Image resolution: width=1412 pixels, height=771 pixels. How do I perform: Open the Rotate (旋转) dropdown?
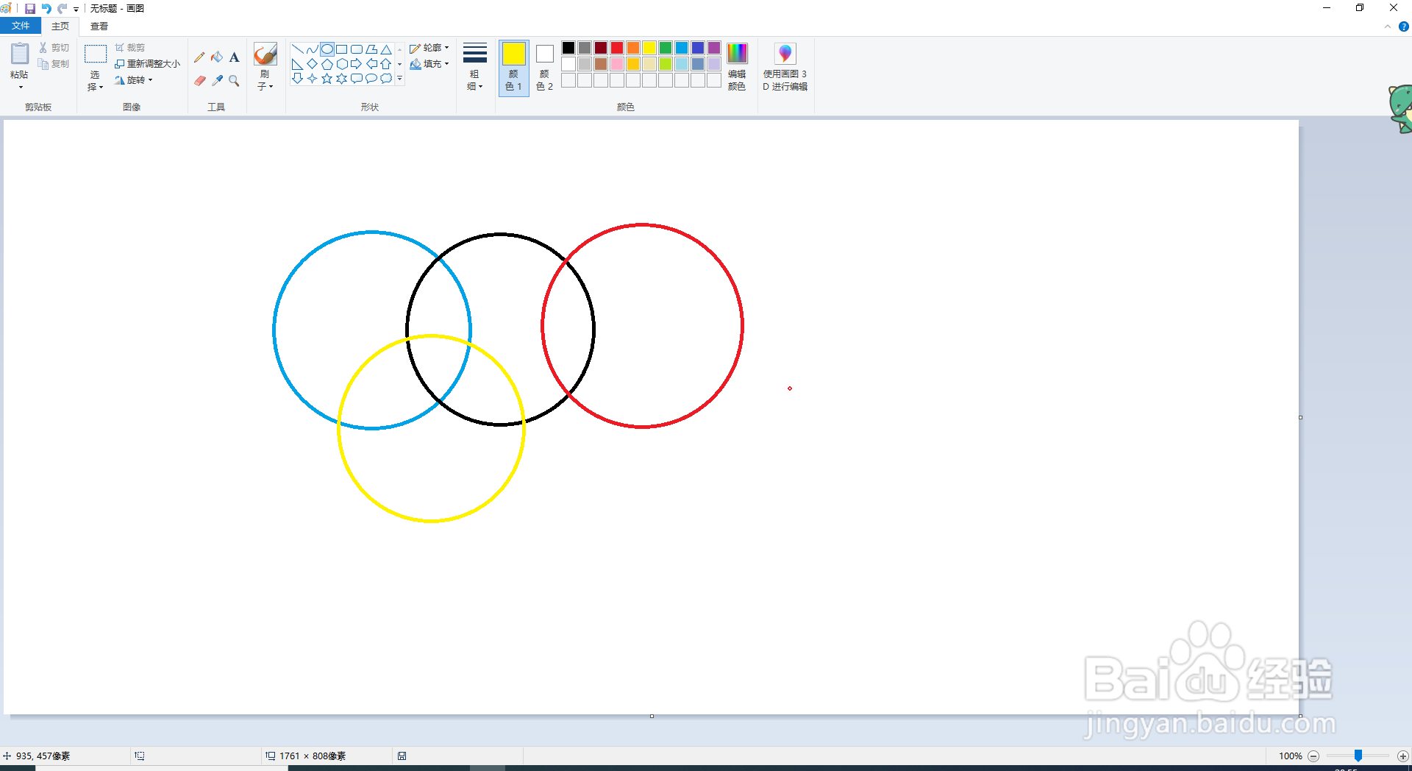coord(134,80)
